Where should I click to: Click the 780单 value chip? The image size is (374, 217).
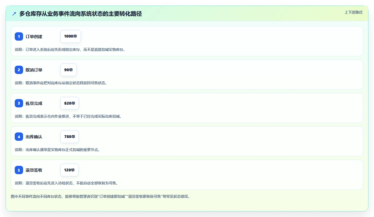click(70, 137)
